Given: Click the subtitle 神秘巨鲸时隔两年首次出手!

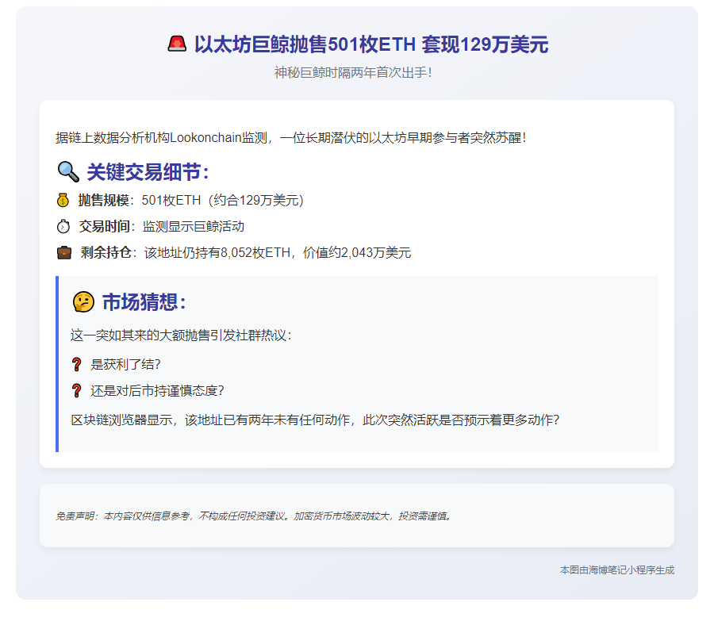Looking at the screenshot, I should pos(353,72).
